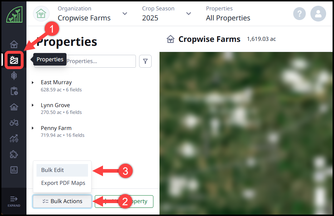
Task: Expand the Lynn Grove property
Action: coord(33,105)
